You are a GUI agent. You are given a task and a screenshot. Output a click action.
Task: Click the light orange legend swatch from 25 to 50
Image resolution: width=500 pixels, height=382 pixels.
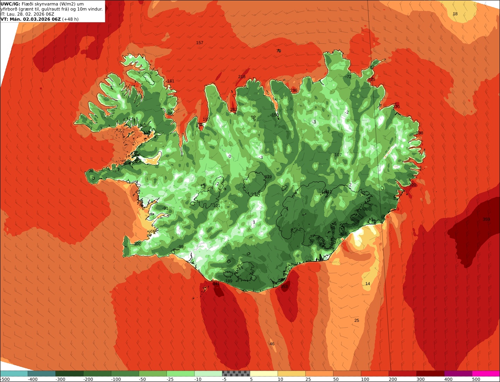[319, 373]
